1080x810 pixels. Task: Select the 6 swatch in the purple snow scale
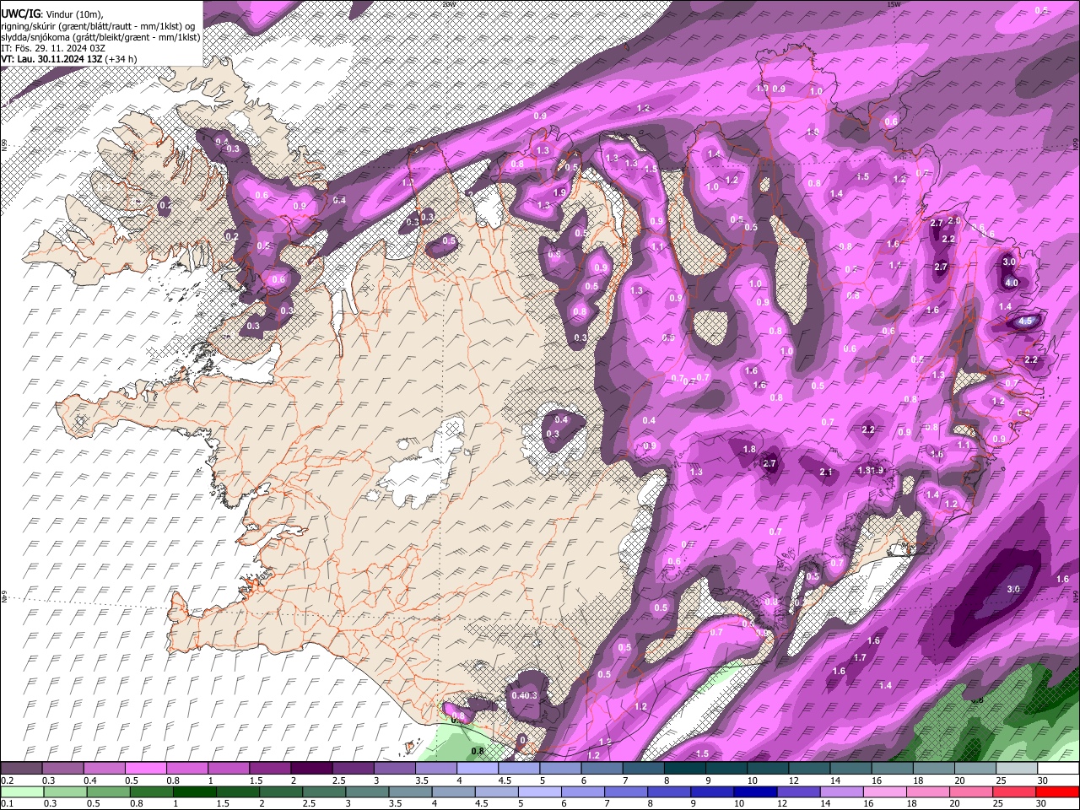[602, 769]
